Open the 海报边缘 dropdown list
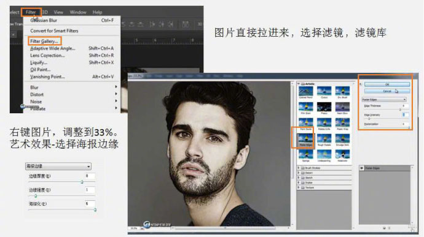 click(58, 166)
